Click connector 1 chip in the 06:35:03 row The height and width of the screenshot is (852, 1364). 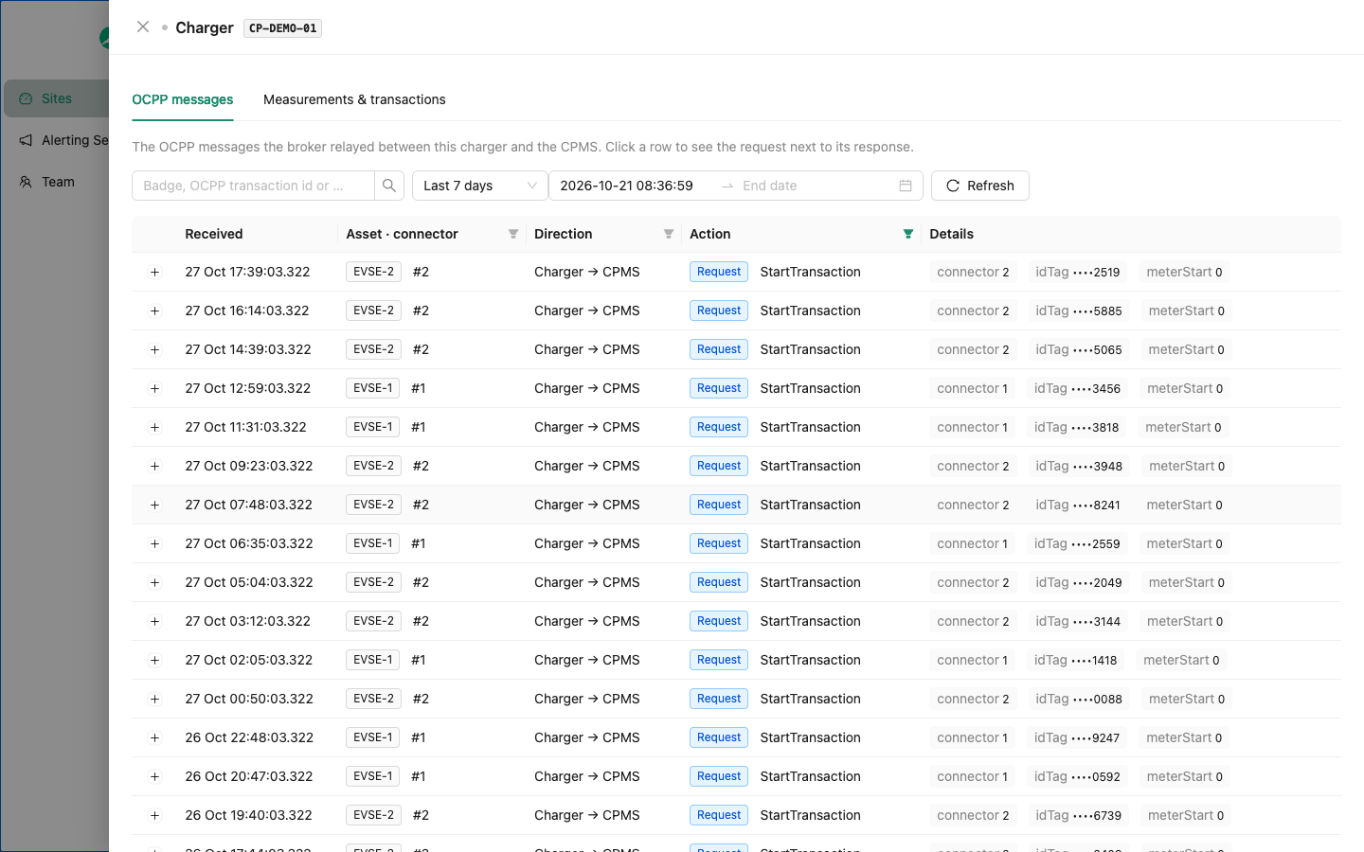(972, 543)
